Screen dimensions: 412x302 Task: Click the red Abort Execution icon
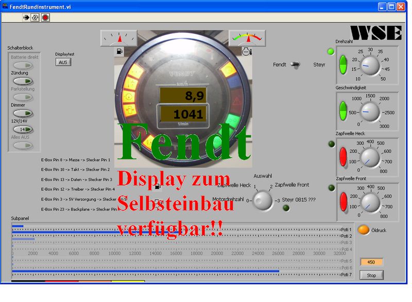(45, 17)
